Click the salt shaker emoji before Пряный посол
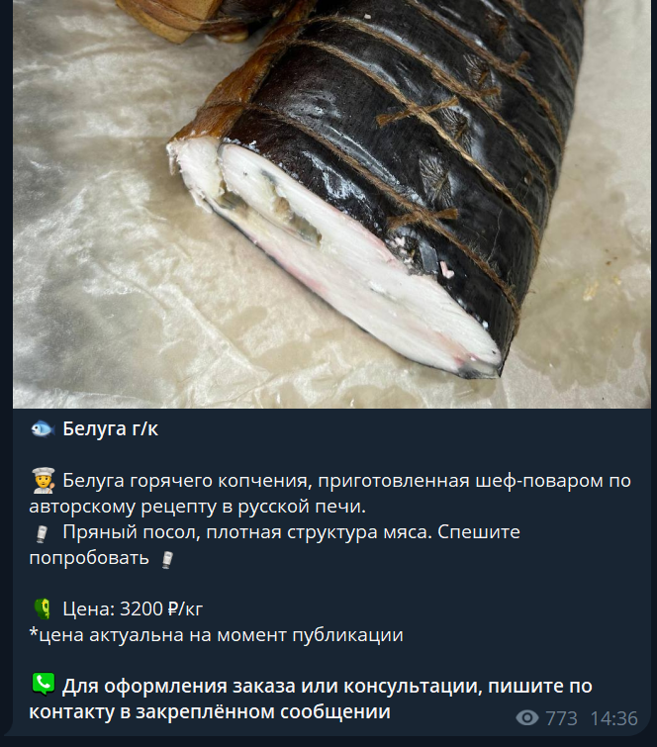The height and width of the screenshot is (747, 657). click(x=42, y=533)
